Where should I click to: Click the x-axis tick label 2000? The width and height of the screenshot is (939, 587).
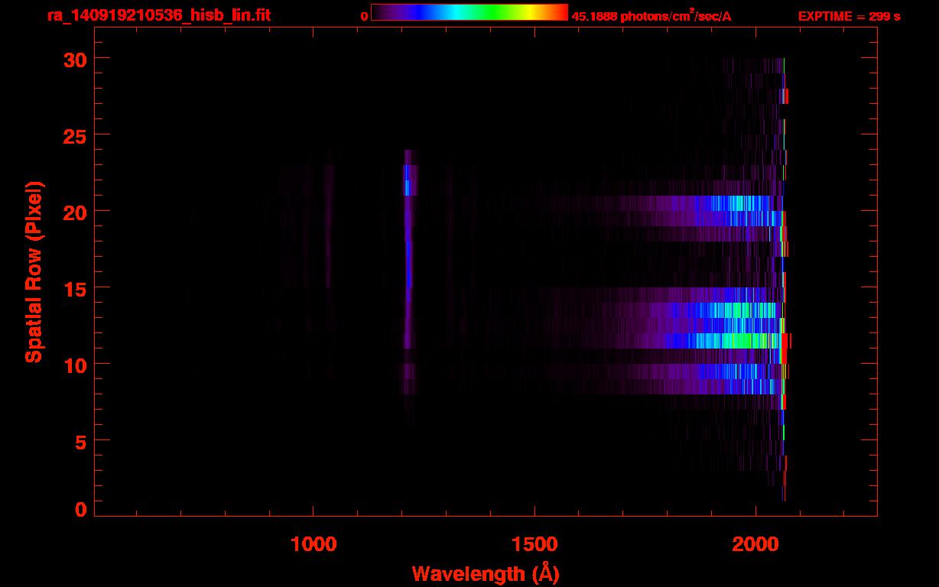[755, 543]
